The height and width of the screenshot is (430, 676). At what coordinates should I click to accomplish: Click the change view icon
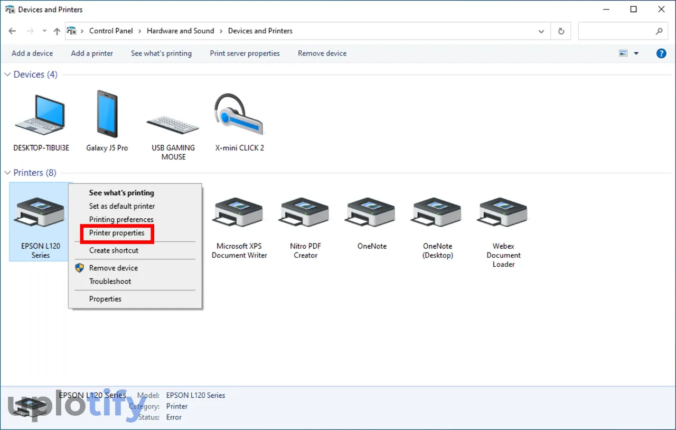pos(623,53)
